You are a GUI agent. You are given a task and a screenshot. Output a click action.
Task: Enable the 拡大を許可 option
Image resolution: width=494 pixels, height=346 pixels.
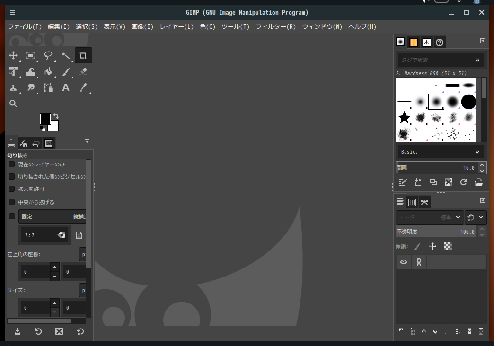point(11,189)
